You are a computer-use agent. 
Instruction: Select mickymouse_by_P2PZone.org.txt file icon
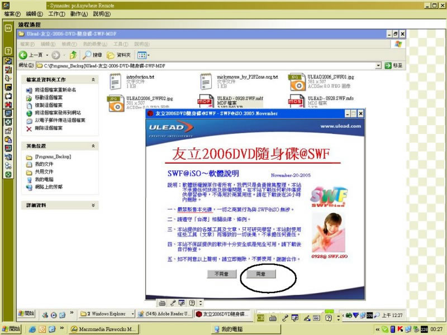coord(206,82)
